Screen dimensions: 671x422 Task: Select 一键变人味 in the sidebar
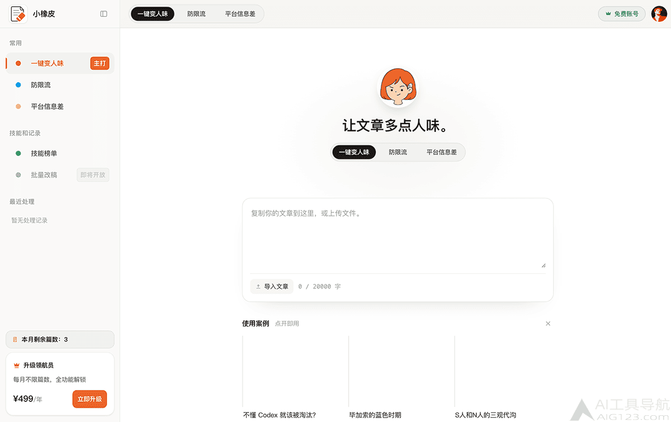click(60, 63)
